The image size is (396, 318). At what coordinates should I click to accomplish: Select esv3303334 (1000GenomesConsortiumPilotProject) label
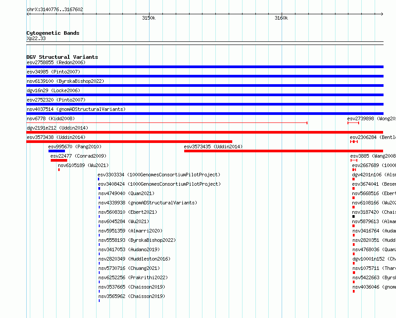159,175
